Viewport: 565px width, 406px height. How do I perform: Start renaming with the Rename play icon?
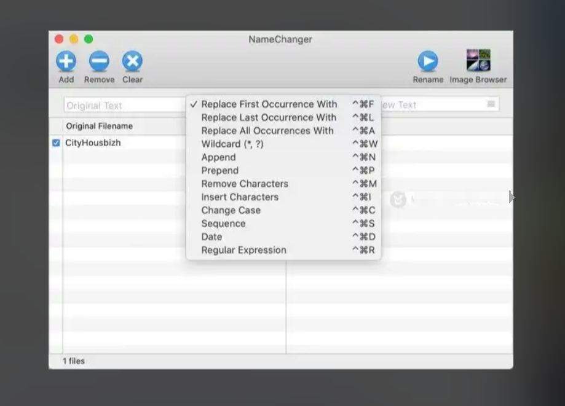(x=428, y=61)
